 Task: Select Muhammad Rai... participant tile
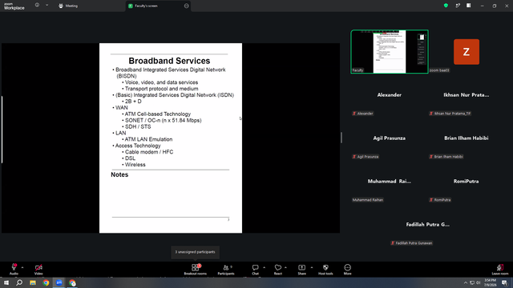pos(390,182)
